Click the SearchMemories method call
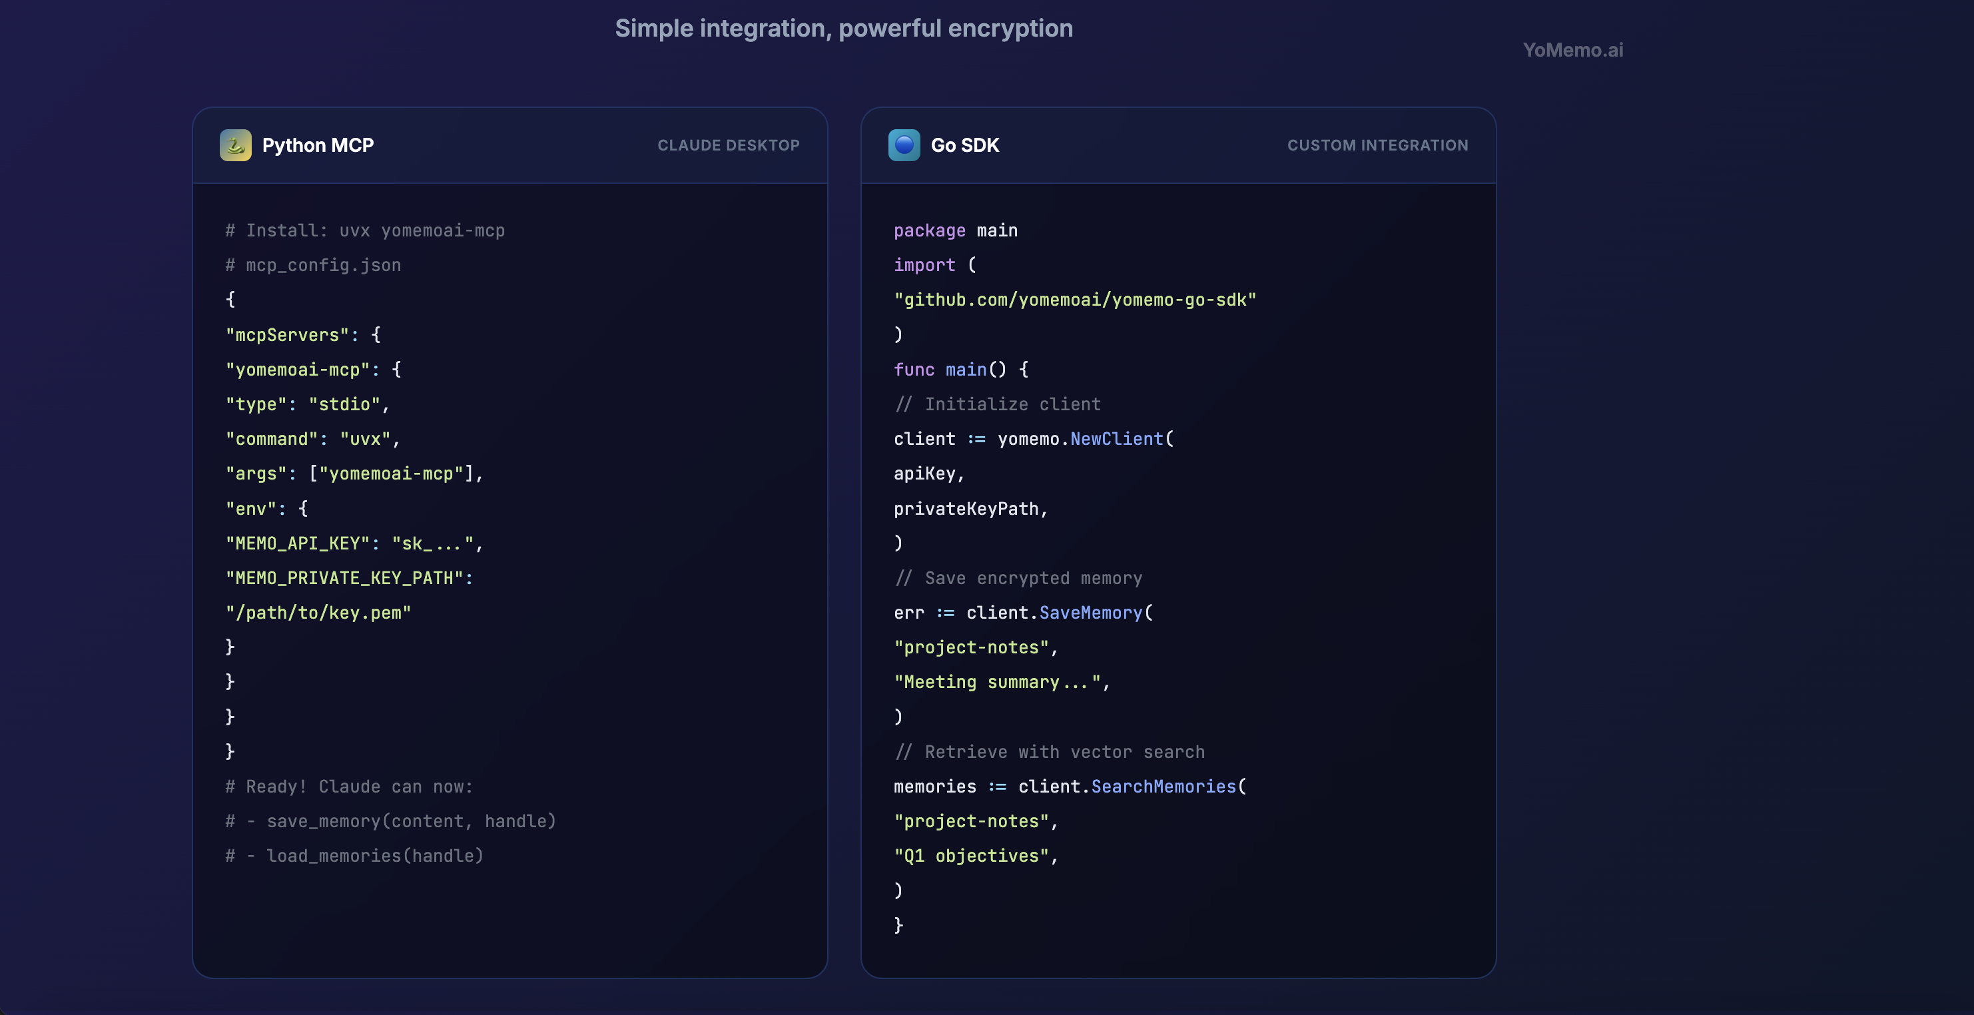 point(1162,787)
